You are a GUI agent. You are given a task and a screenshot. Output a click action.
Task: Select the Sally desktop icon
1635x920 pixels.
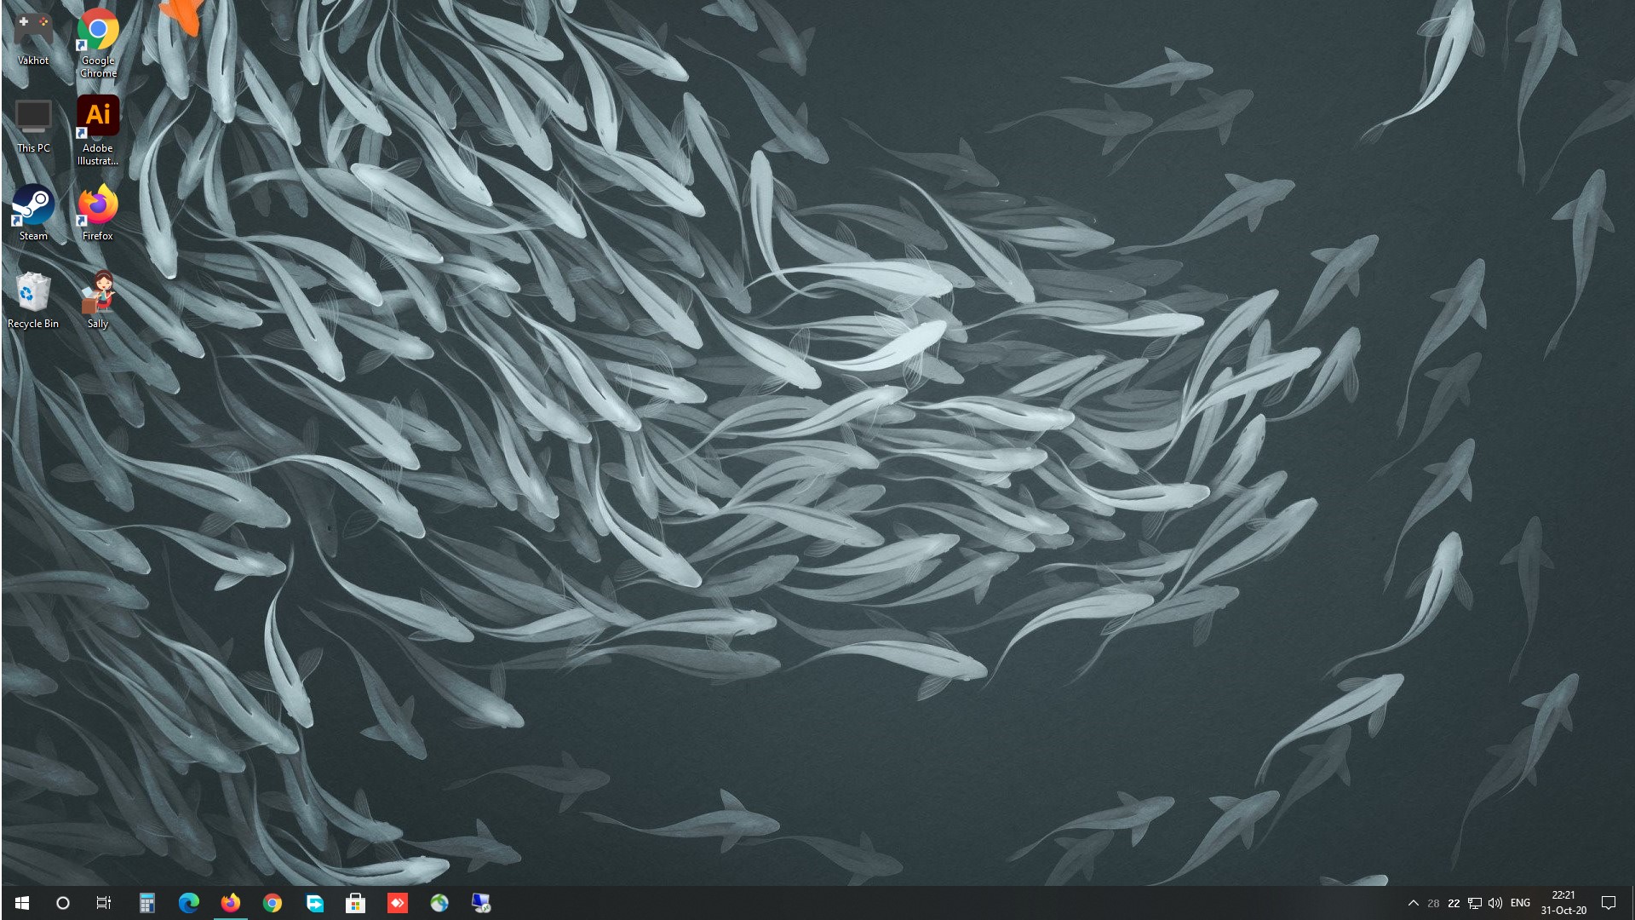pyautogui.click(x=98, y=301)
